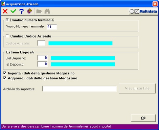The image size is (159, 130).
Task: Click the grayed folder open icon
Action: click(x=39, y=12)
